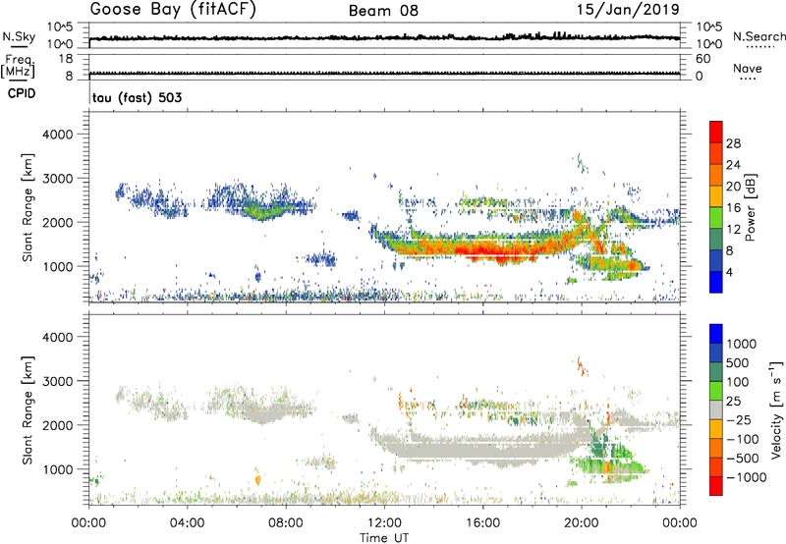
Task: Click the blue bottom of Power colorbar
Action: pyautogui.click(x=716, y=282)
